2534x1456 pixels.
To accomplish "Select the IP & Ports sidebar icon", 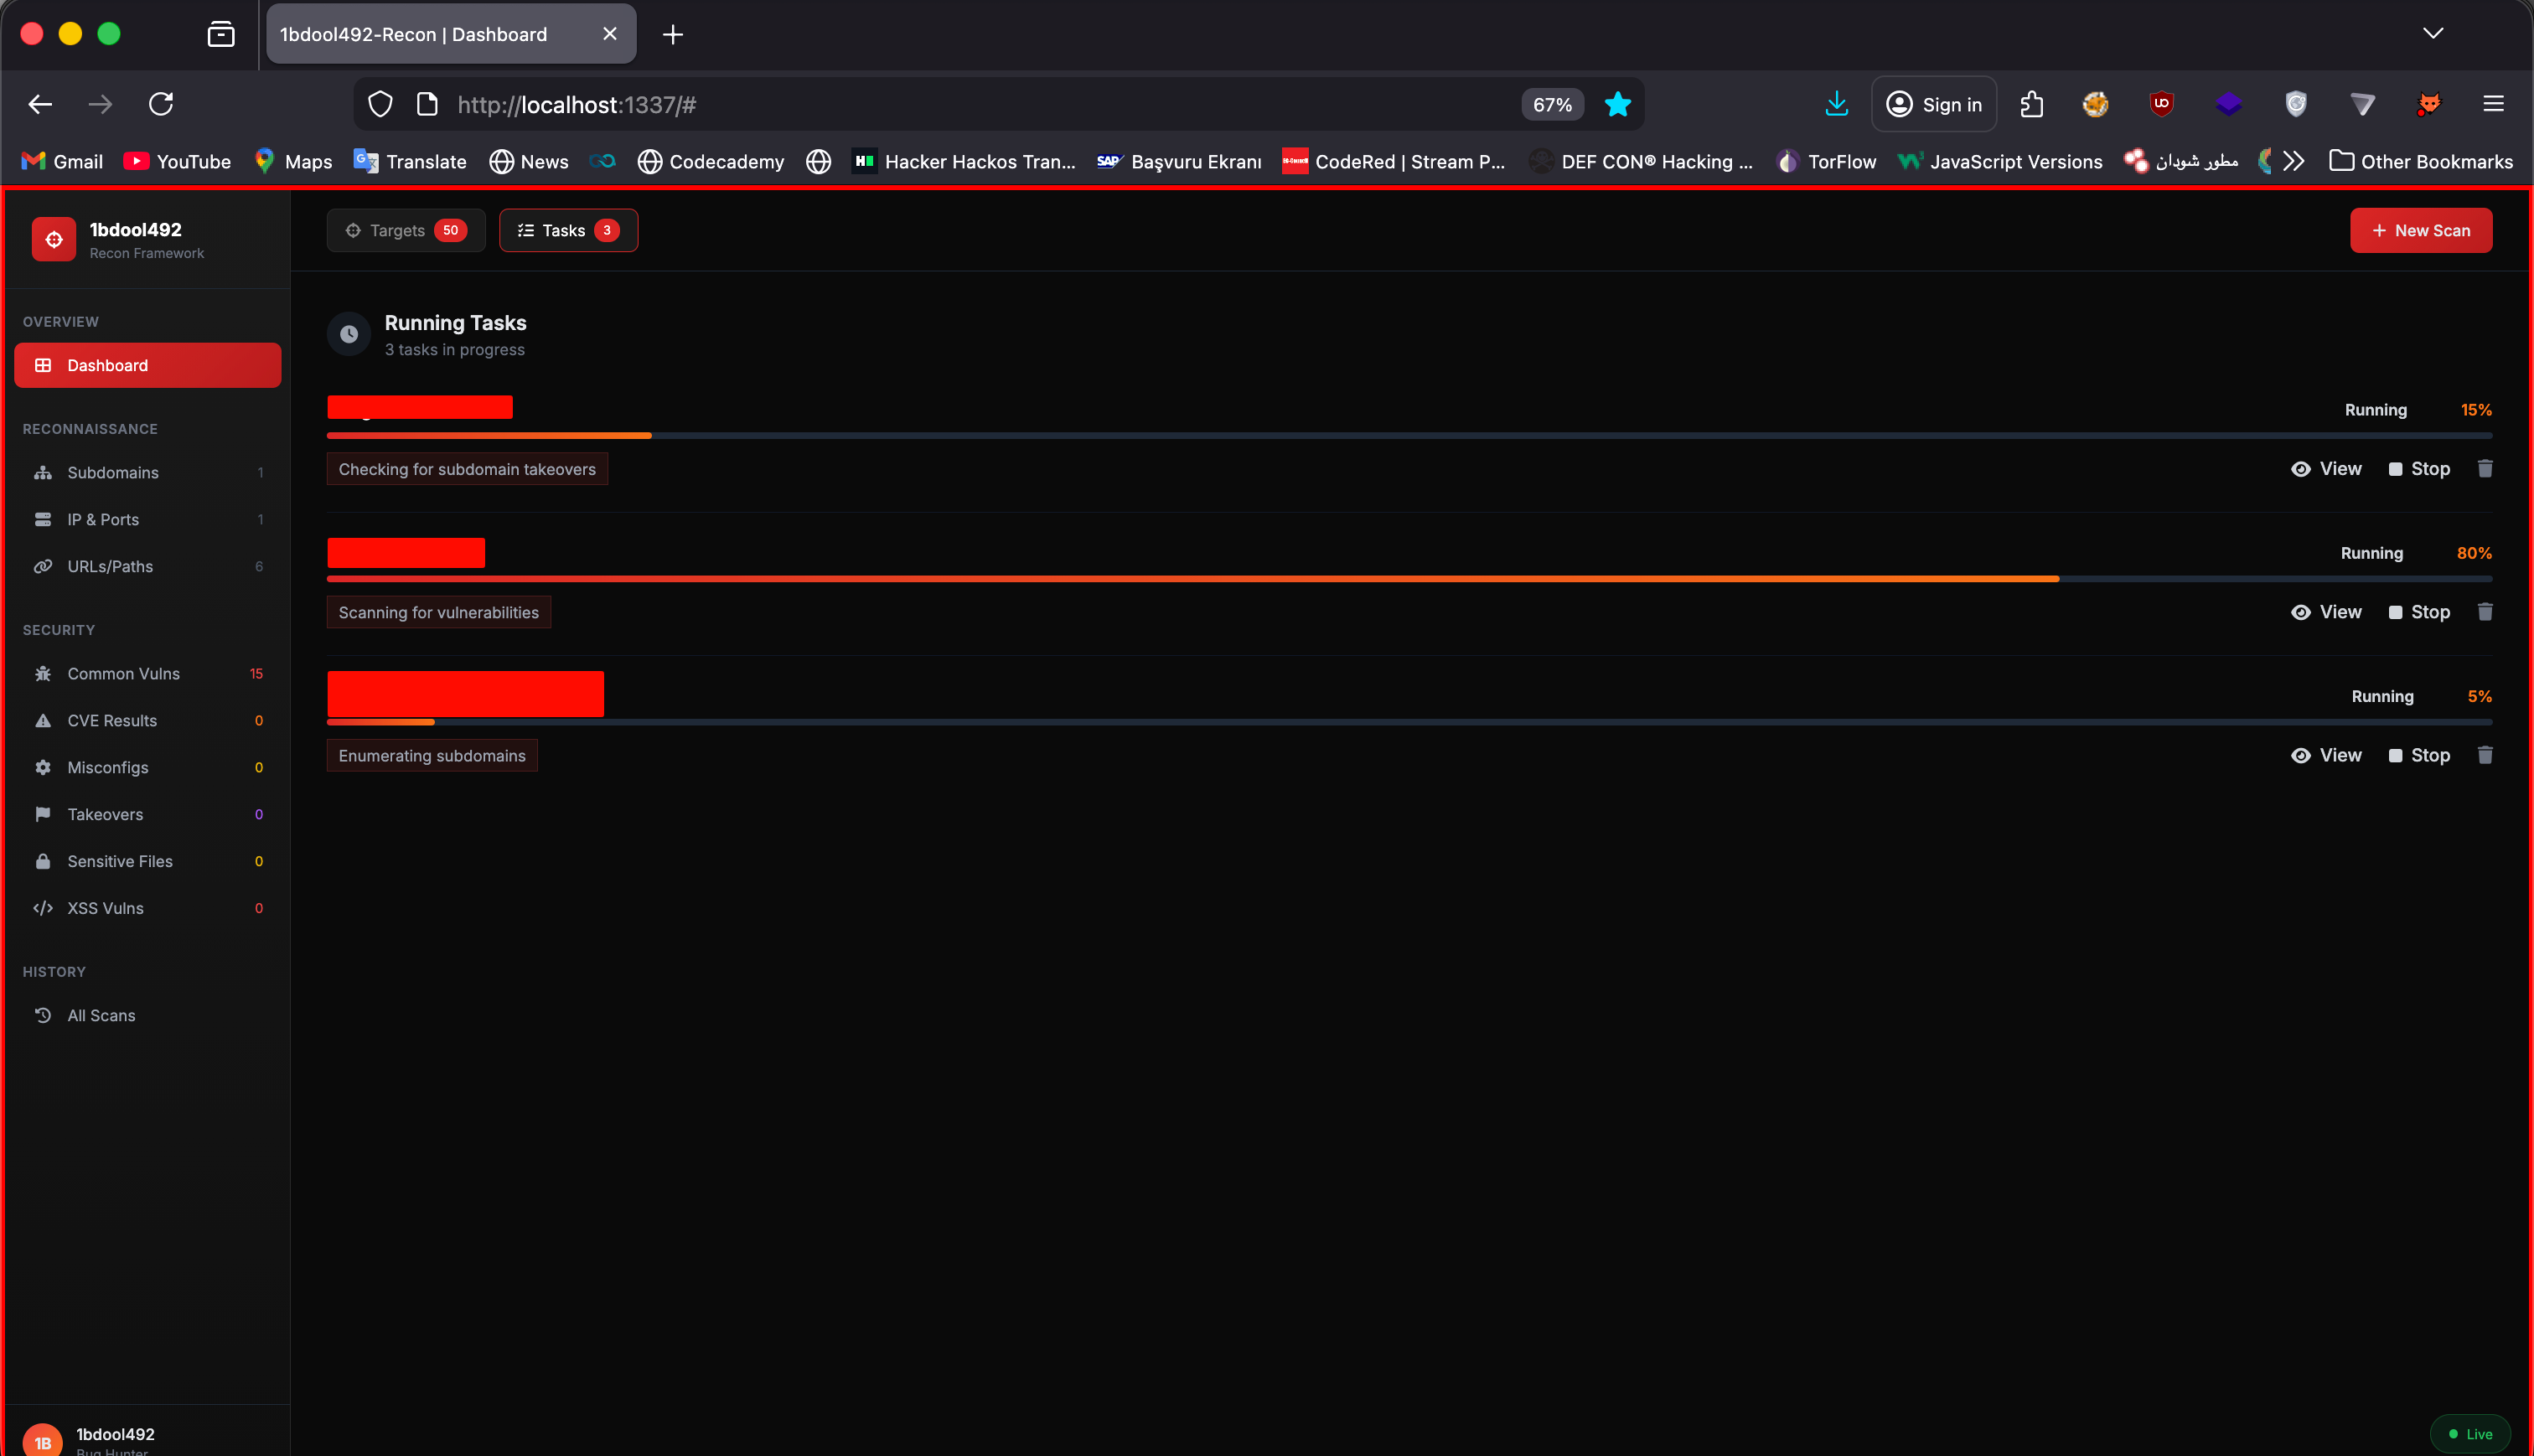I will (43, 519).
